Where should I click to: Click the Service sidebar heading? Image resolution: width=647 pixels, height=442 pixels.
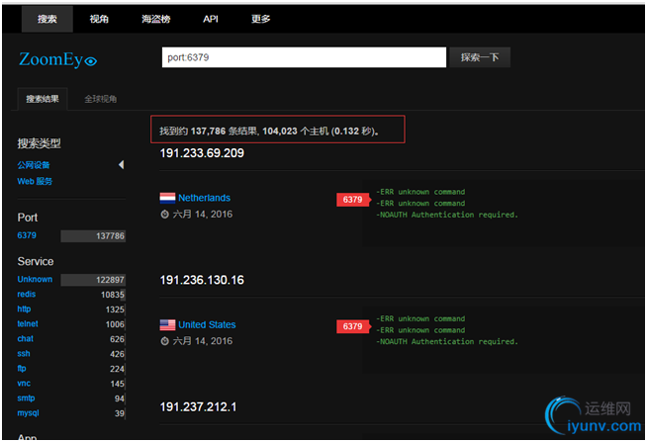click(36, 261)
